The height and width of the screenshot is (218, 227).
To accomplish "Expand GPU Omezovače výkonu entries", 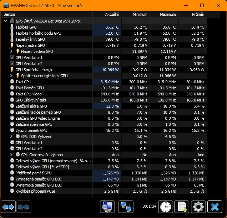I will [x=11, y=154].
